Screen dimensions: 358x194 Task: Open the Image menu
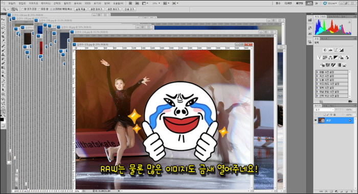[x=34, y=3]
